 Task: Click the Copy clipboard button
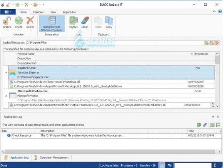109,22
